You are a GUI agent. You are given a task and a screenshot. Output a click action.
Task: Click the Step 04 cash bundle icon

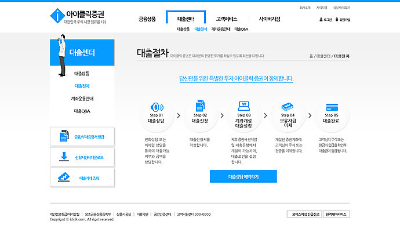pyautogui.click(x=288, y=107)
